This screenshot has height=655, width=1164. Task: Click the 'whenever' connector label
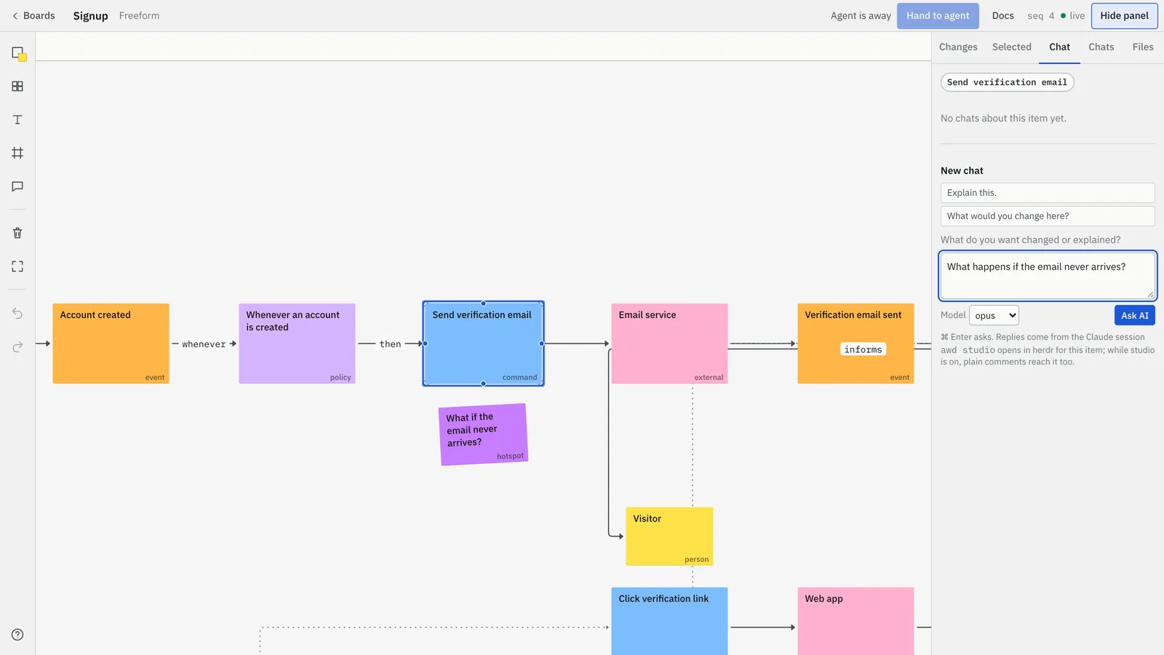click(204, 344)
